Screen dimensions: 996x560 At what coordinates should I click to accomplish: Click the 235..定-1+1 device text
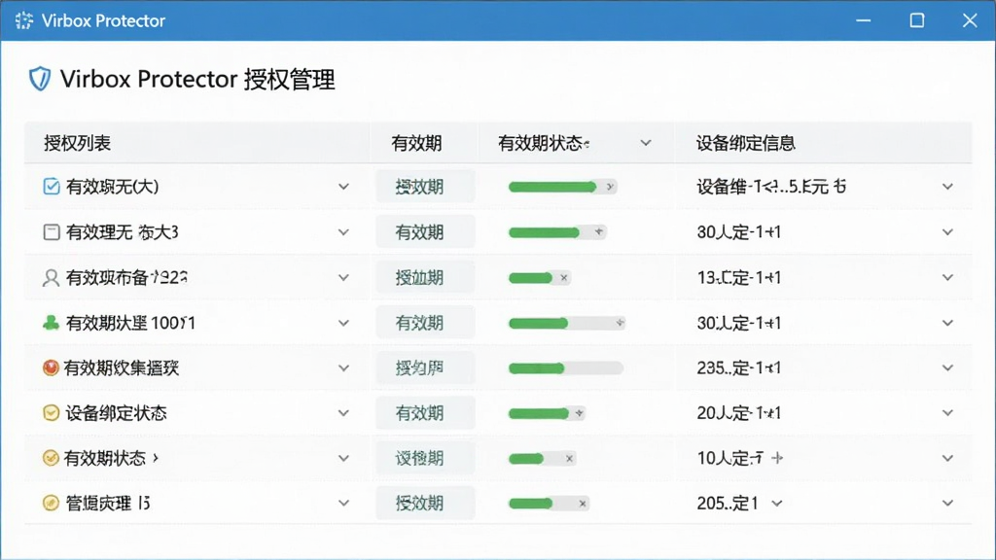pyautogui.click(x=739, y=368)
